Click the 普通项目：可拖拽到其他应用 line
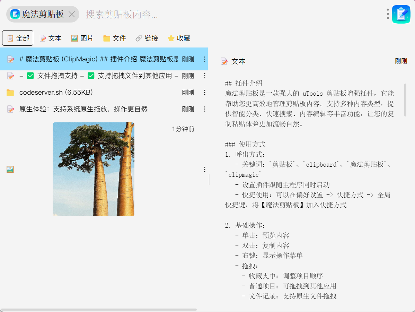The width and height of the screenshot is (415, 312). point(289,286)
